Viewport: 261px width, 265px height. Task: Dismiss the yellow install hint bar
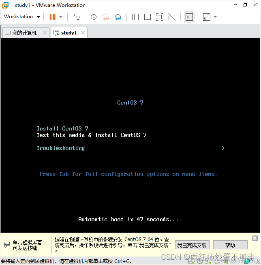coord(255,238)
